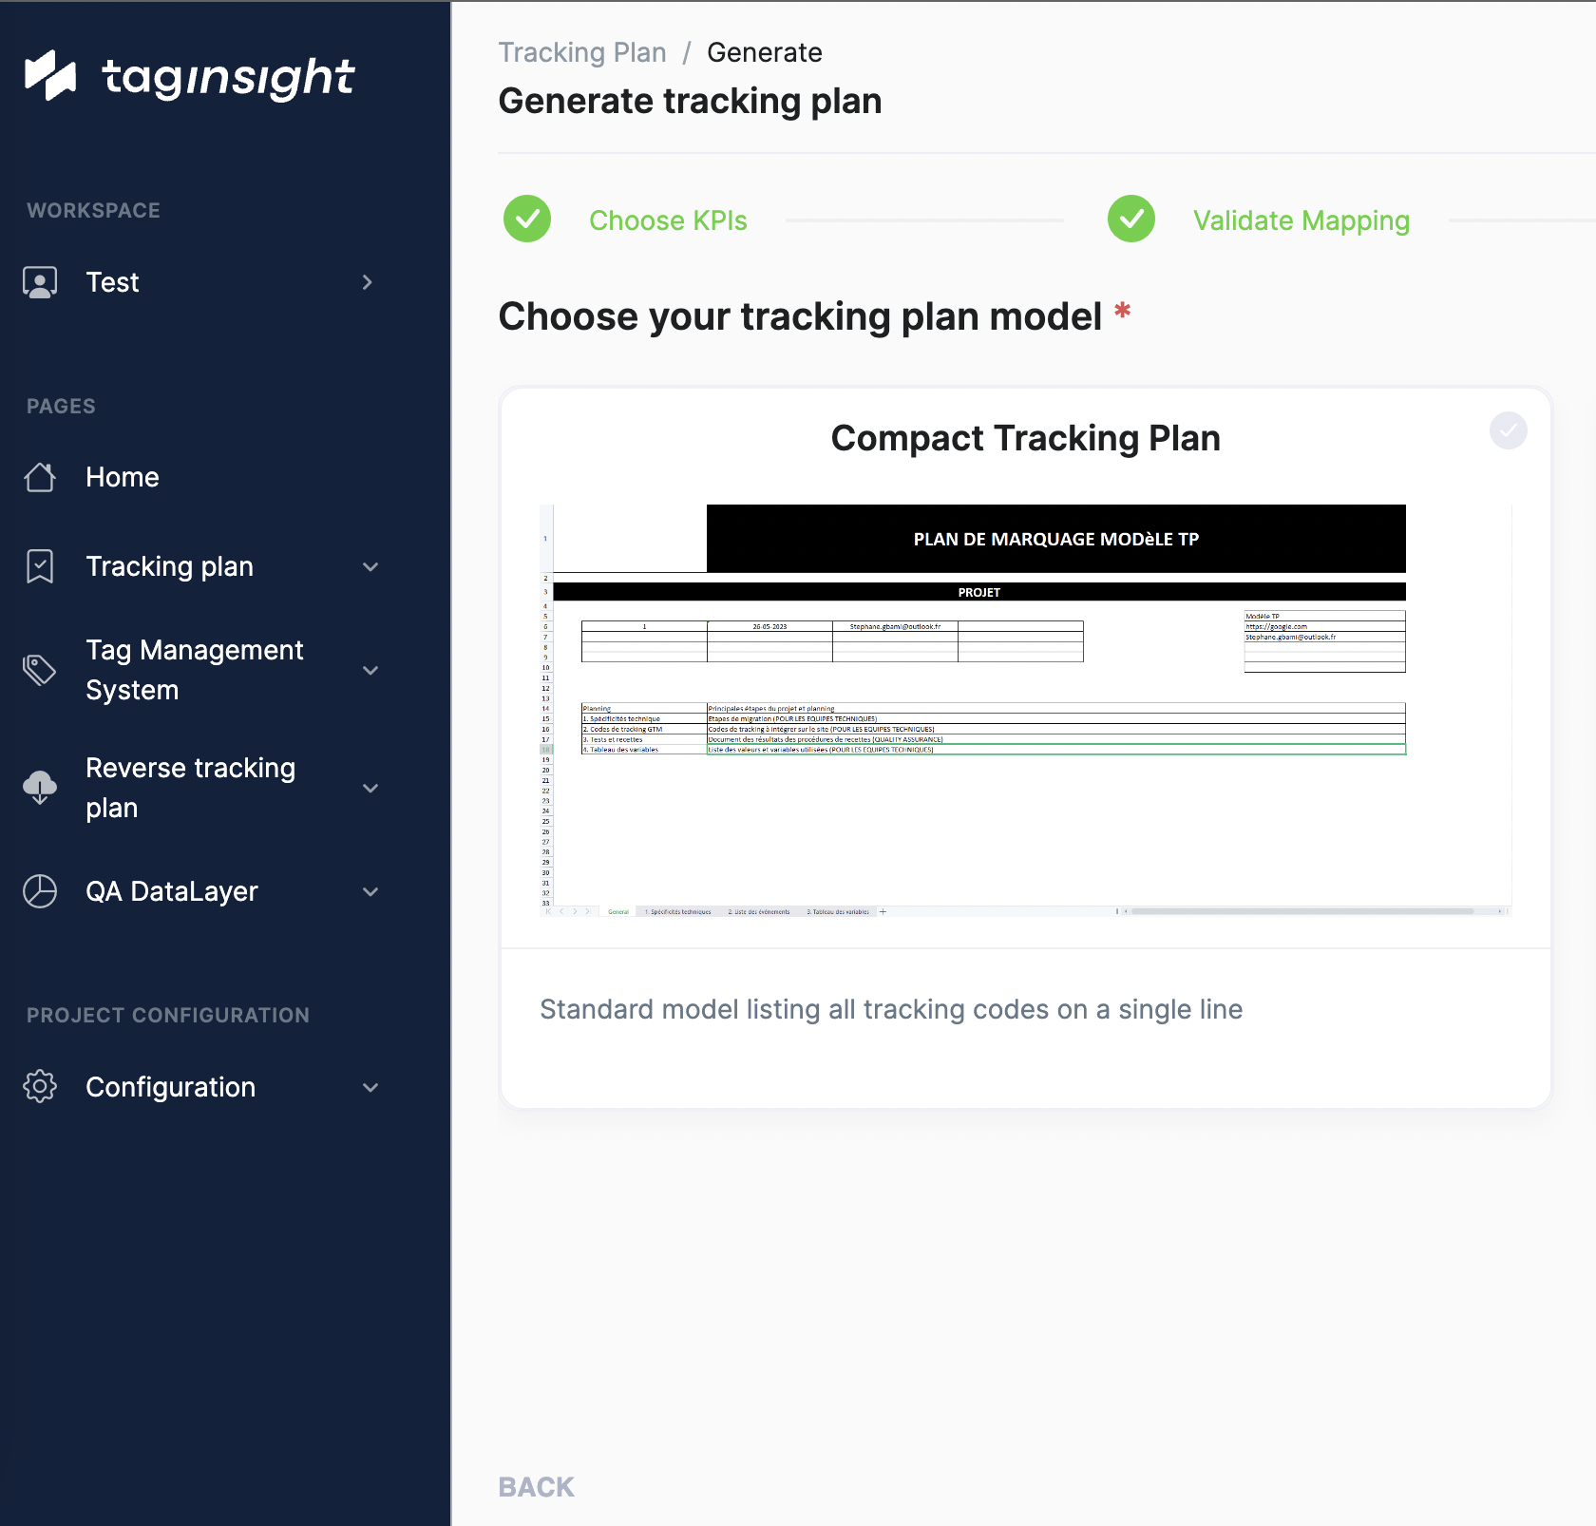Click the Compact Tracking Plan preview image
This screenshot has height=1526, width=1596.
[x=1026, y=711]
